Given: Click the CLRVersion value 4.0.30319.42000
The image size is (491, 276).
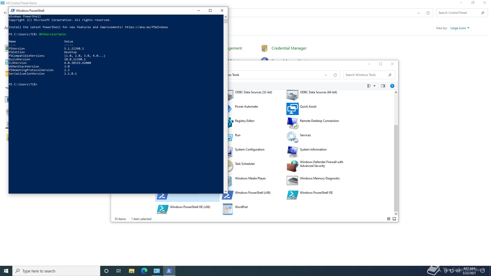Looking at the screenshot, I should [77, 63].
